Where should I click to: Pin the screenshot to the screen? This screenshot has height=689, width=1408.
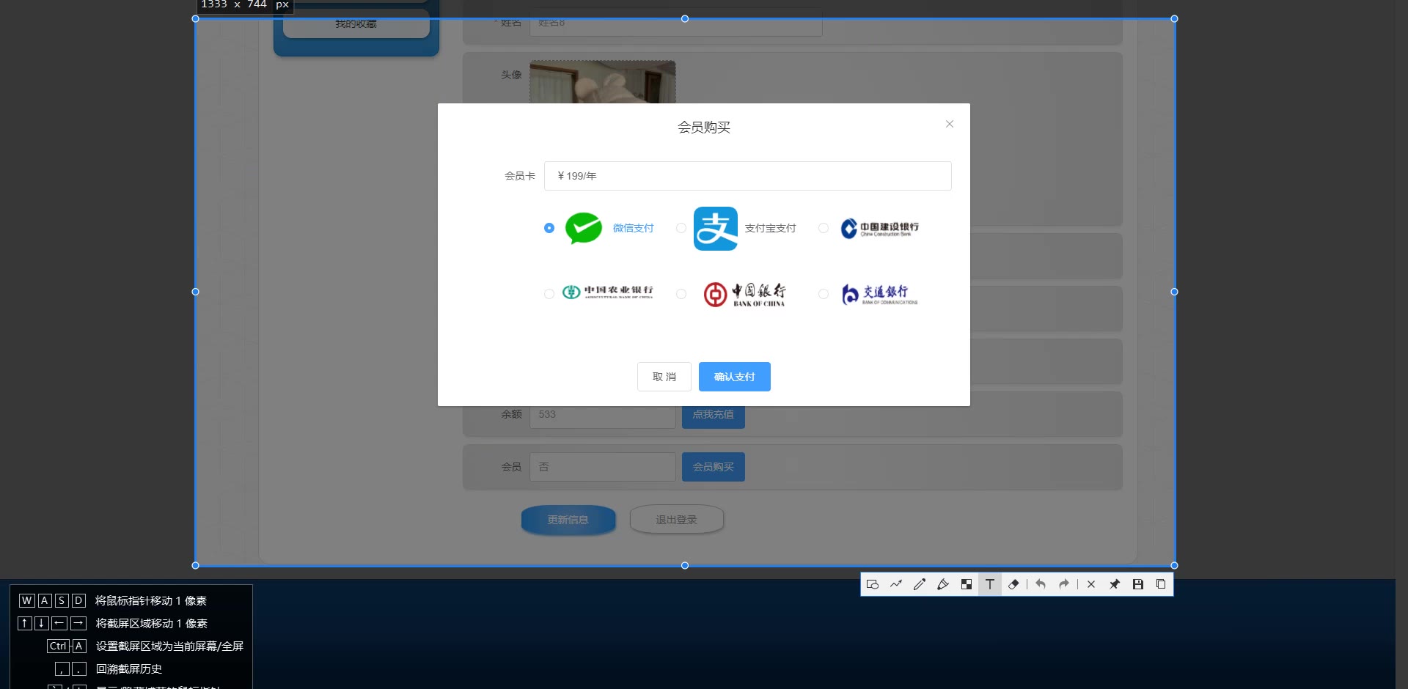click(x=1115, y=584)
